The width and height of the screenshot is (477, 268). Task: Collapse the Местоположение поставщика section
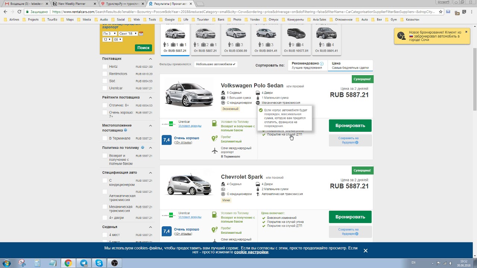click(x=151, y=126)
